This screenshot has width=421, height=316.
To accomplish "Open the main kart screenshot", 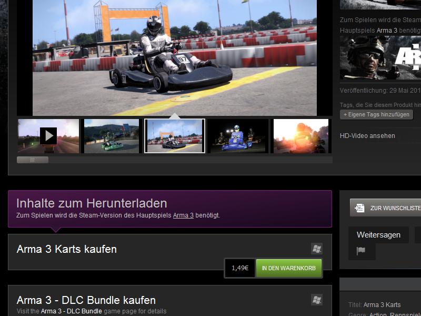I will coord(175,58).
